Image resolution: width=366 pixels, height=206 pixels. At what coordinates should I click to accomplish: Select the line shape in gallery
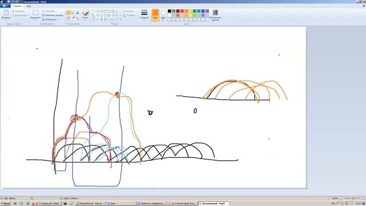point(94,11)
